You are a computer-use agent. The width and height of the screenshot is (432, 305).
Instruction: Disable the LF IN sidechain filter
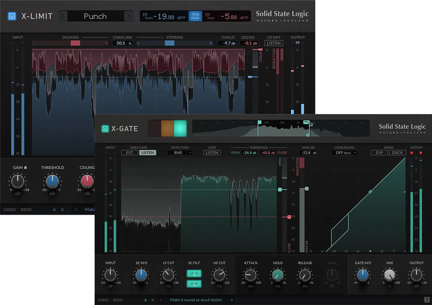[194, 283]
